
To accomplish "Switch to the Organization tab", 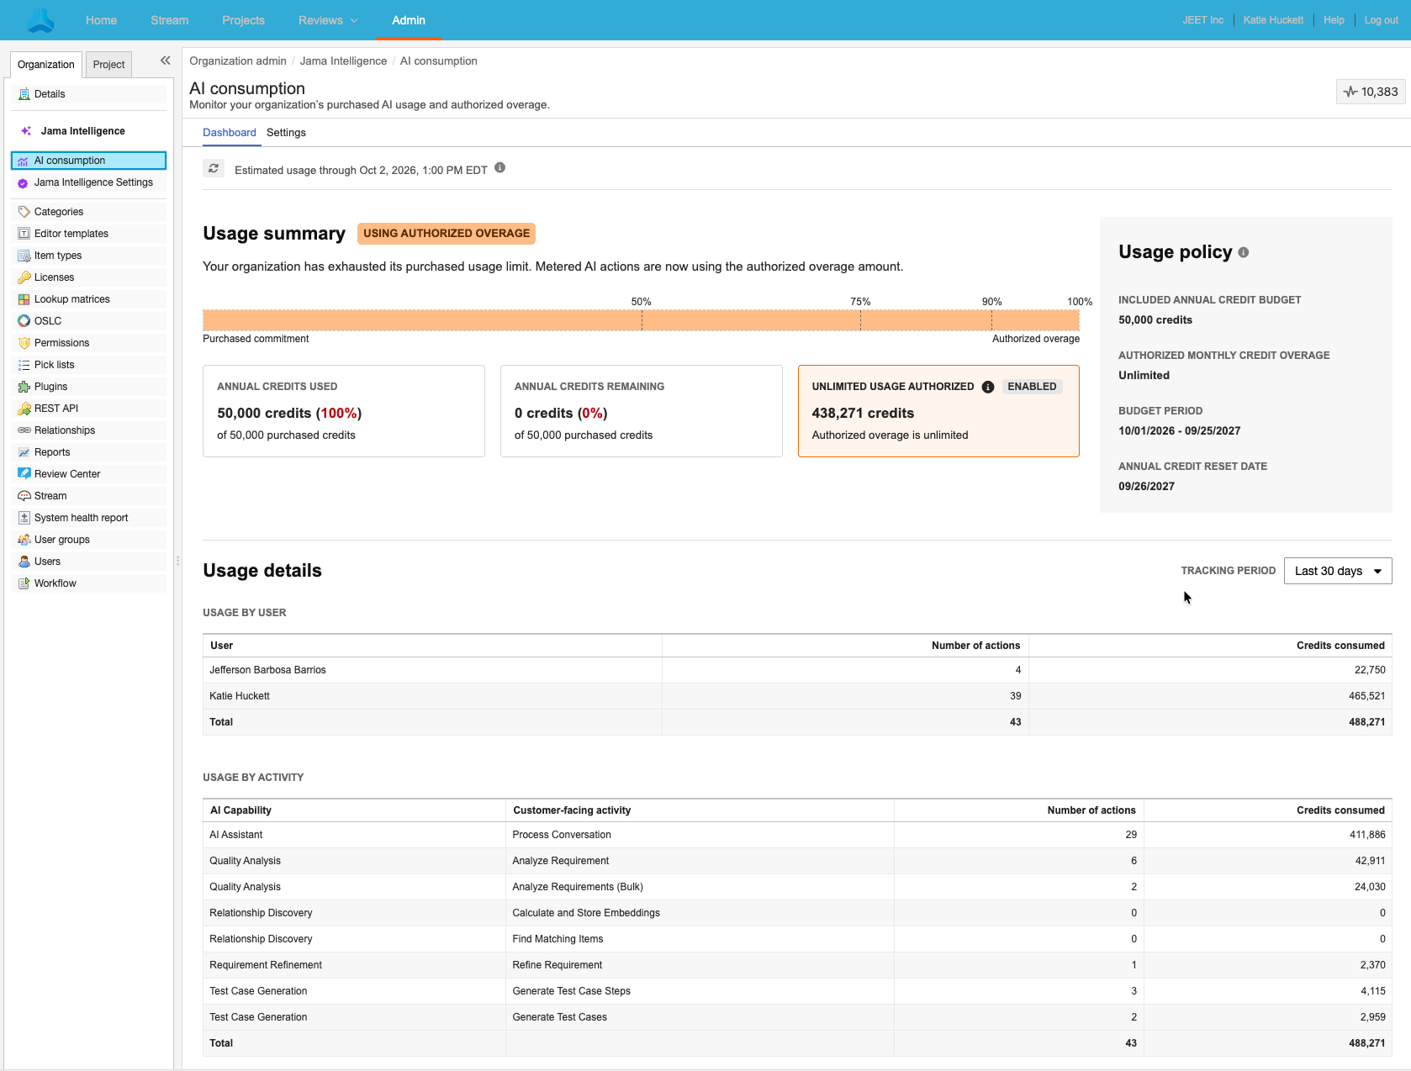I will pyautogui.click(x=46, y=65).
